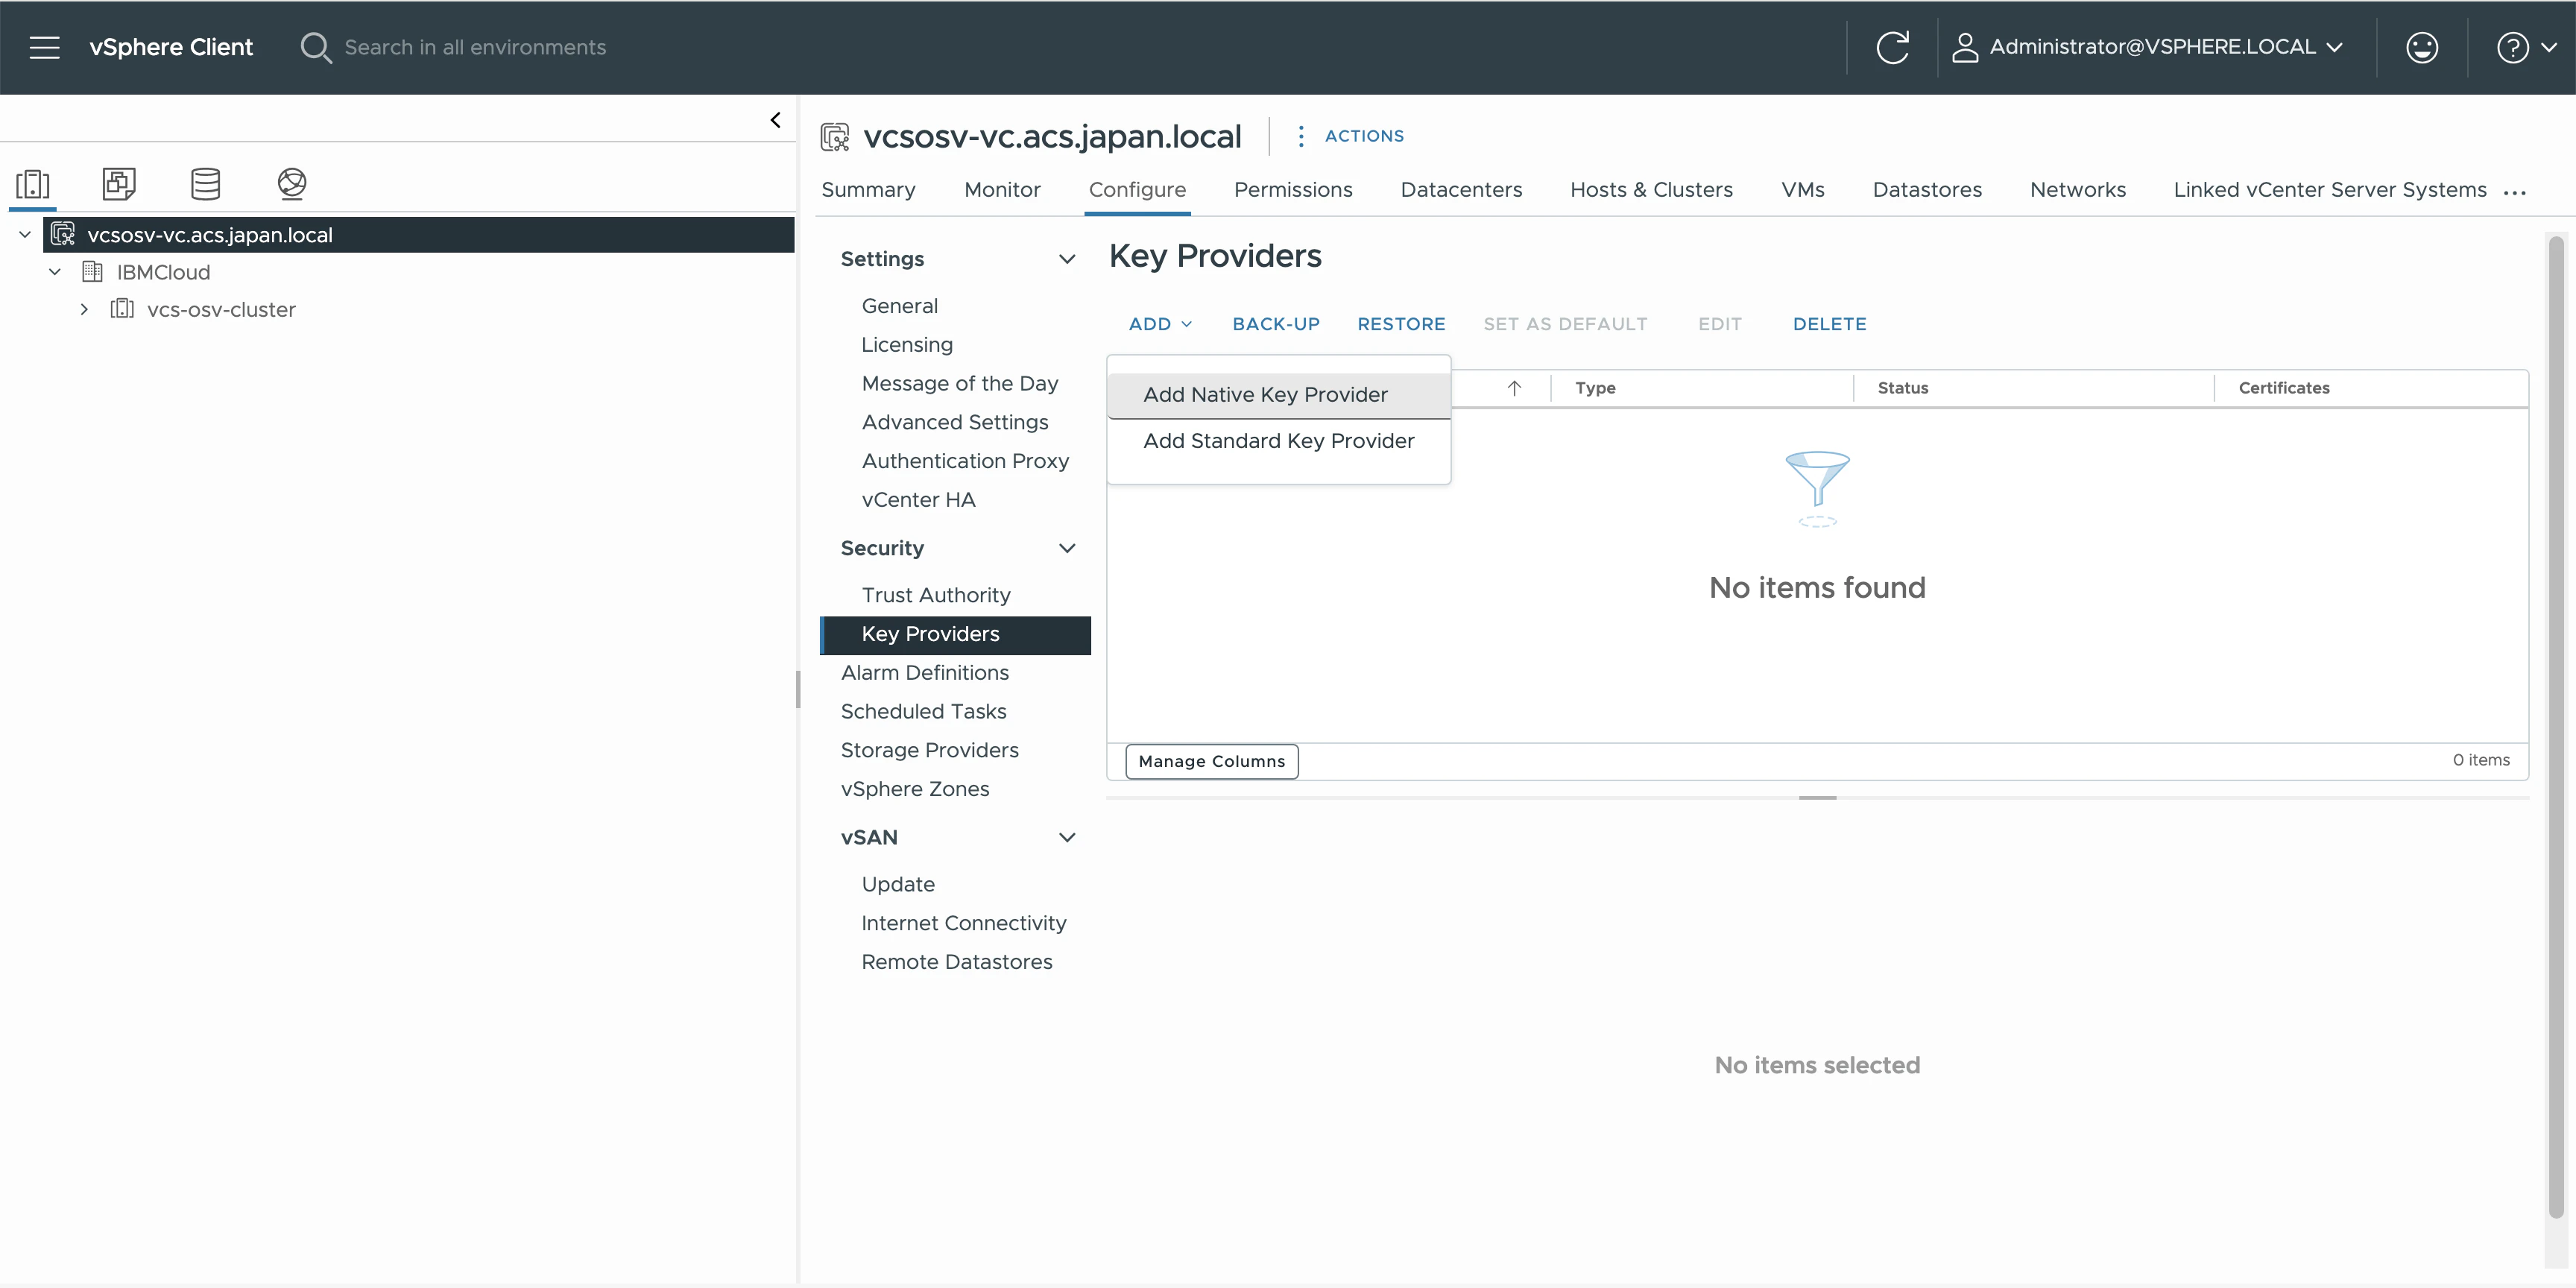The image size is (2576, 1288).
Task: Open Linked vCenter Server Systems tab
Action: pyautogui.click(x=2330, y=190)
